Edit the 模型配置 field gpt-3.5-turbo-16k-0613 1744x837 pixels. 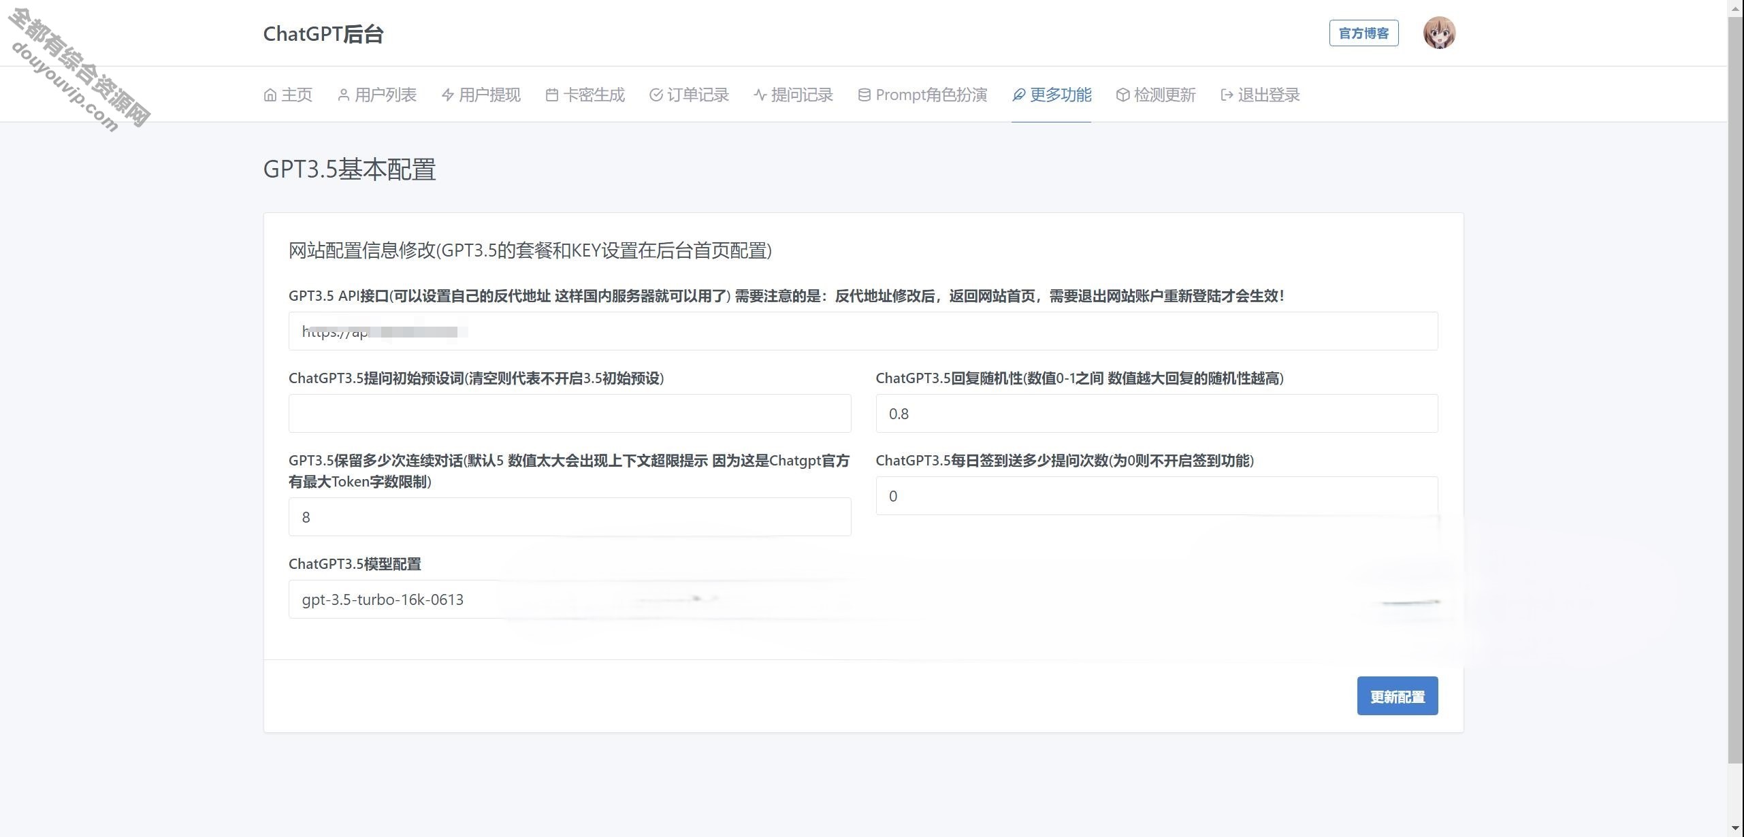point(570,599)
